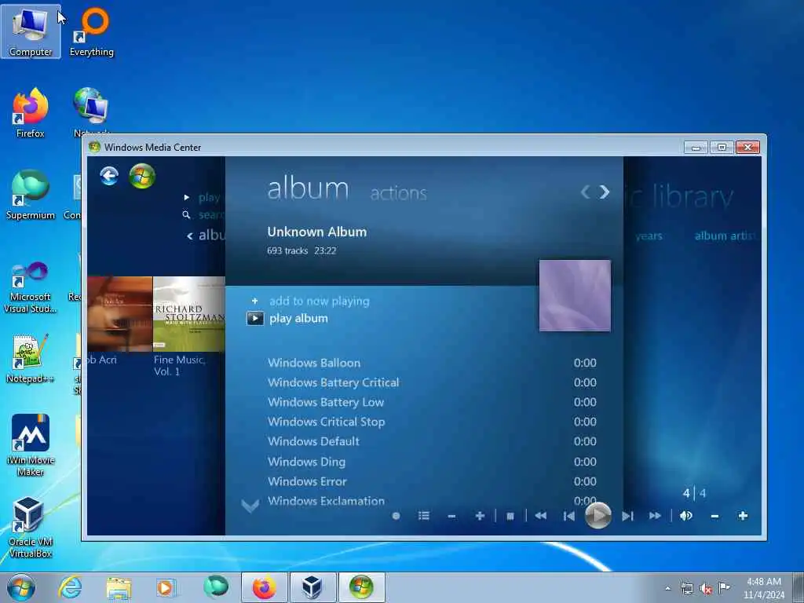Select the album tab heading
This screenshot has width=804, height=603.
click(x=308, y=188)
